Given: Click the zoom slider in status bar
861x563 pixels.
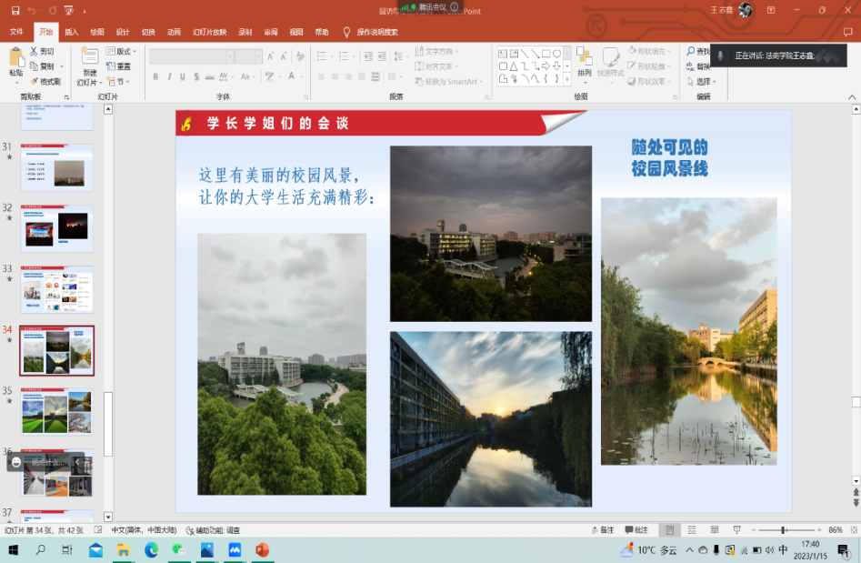Looking at the screenshot, I should 783,530.
